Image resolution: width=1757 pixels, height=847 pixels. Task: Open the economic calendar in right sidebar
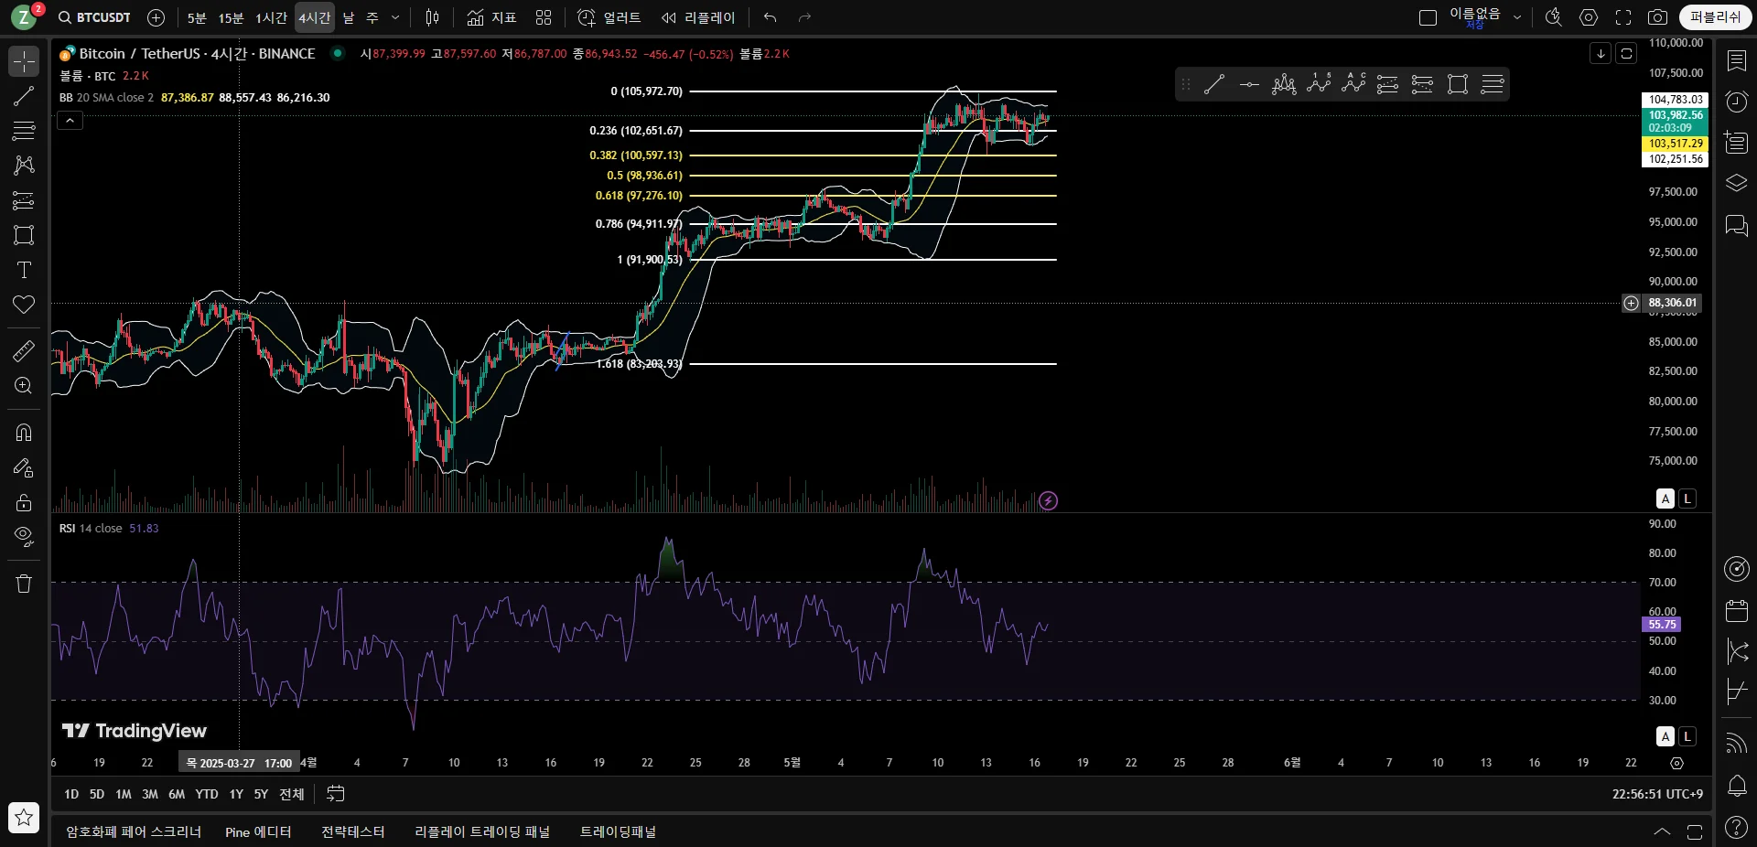[1736, 610]
